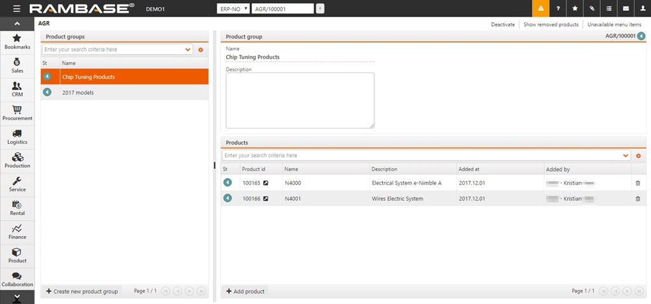Click in the Description text area
This screenshot has height=304, width=651.
[299, 100]
